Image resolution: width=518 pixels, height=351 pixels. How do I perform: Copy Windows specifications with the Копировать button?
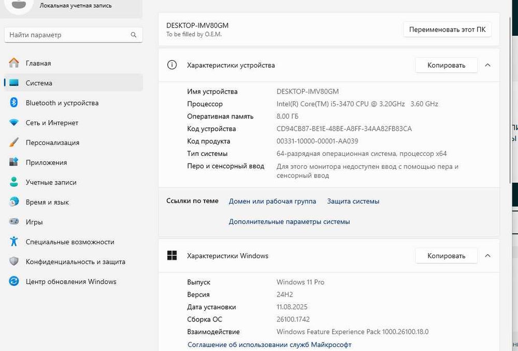click(446, 256)
